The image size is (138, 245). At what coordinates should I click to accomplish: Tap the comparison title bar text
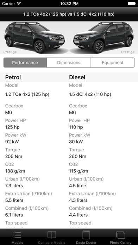point(69,14)
